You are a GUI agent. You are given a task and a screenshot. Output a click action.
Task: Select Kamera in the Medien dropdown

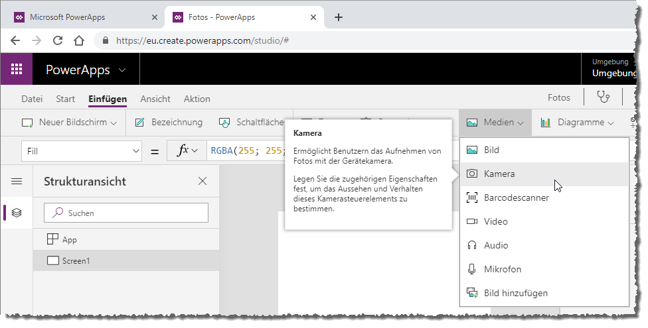click(x=499, y=174)
